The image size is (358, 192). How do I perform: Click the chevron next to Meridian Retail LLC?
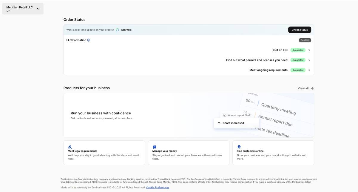(38, 9)
